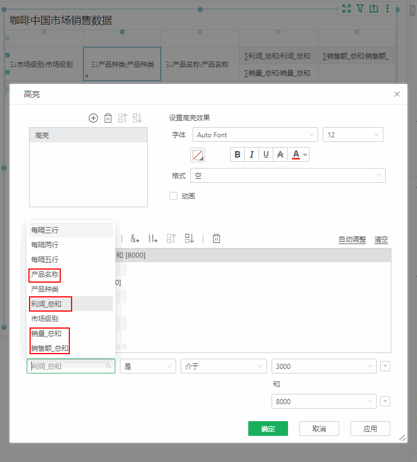Select 销售额_总和 in the field list
Screen dimensions: 417x462
coord(71,348)
